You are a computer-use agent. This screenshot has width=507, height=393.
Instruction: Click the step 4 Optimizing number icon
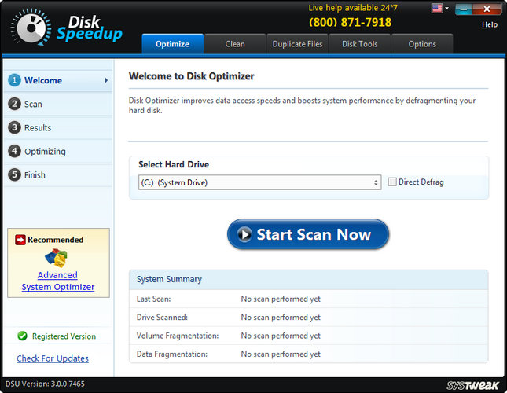click(14, 151)
